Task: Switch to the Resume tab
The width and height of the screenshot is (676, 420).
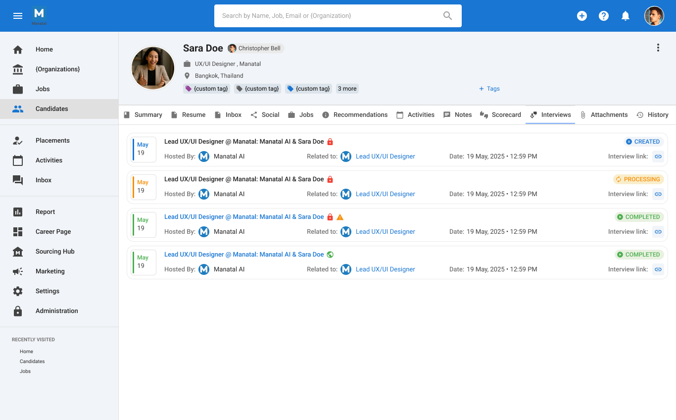Action: pyautogui.click(x=188, y=115)
